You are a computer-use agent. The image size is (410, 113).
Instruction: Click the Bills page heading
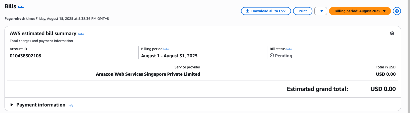coord(10,6)
